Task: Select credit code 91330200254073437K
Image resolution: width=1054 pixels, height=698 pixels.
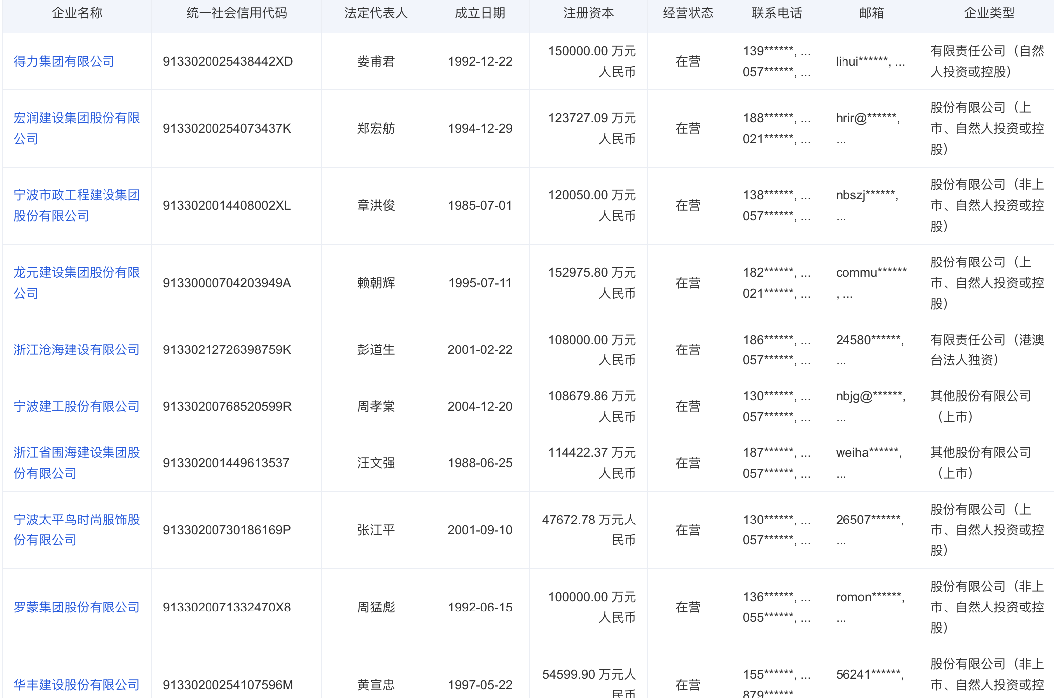Action: coord(227,128)
